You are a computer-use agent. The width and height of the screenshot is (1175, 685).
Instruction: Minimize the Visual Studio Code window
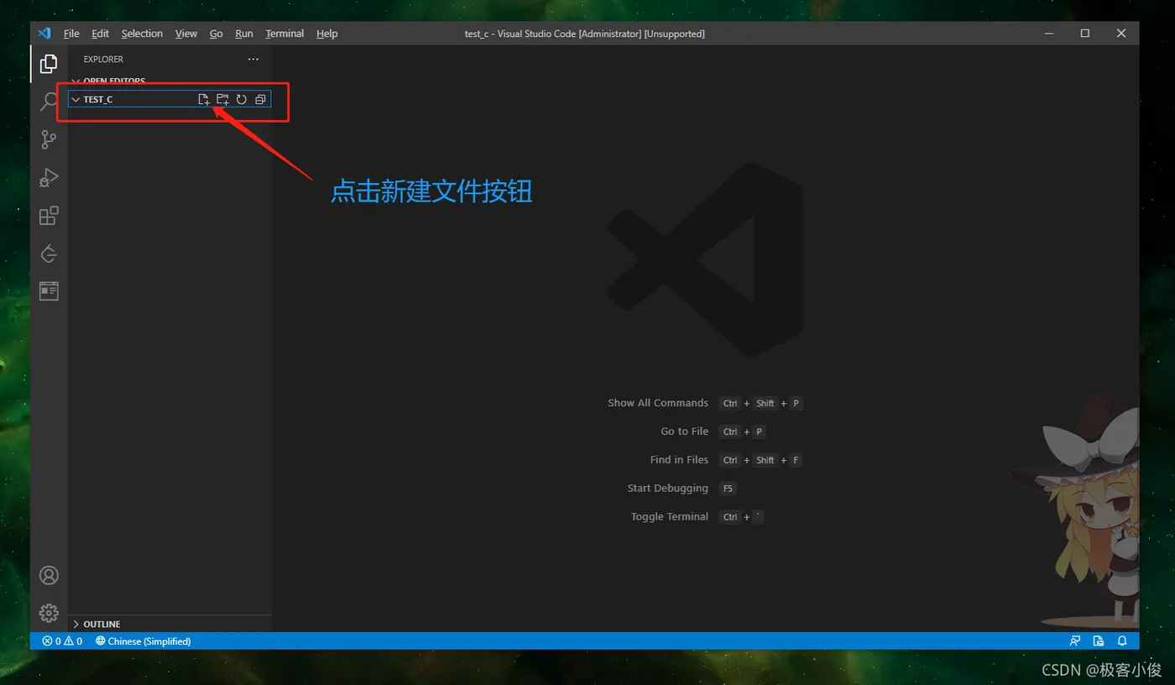point(1049,34)
